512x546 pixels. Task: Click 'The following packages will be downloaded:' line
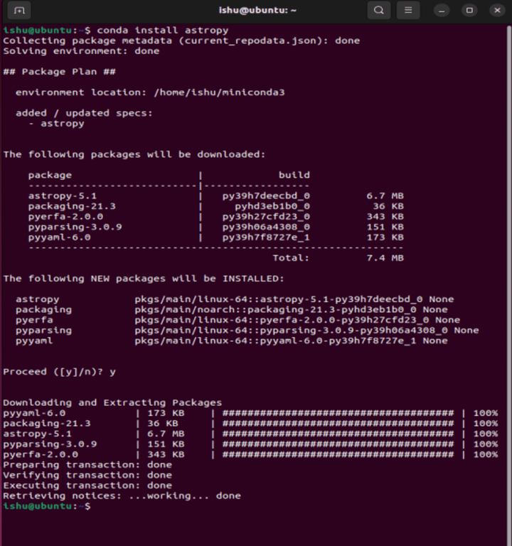click(134, 154)
